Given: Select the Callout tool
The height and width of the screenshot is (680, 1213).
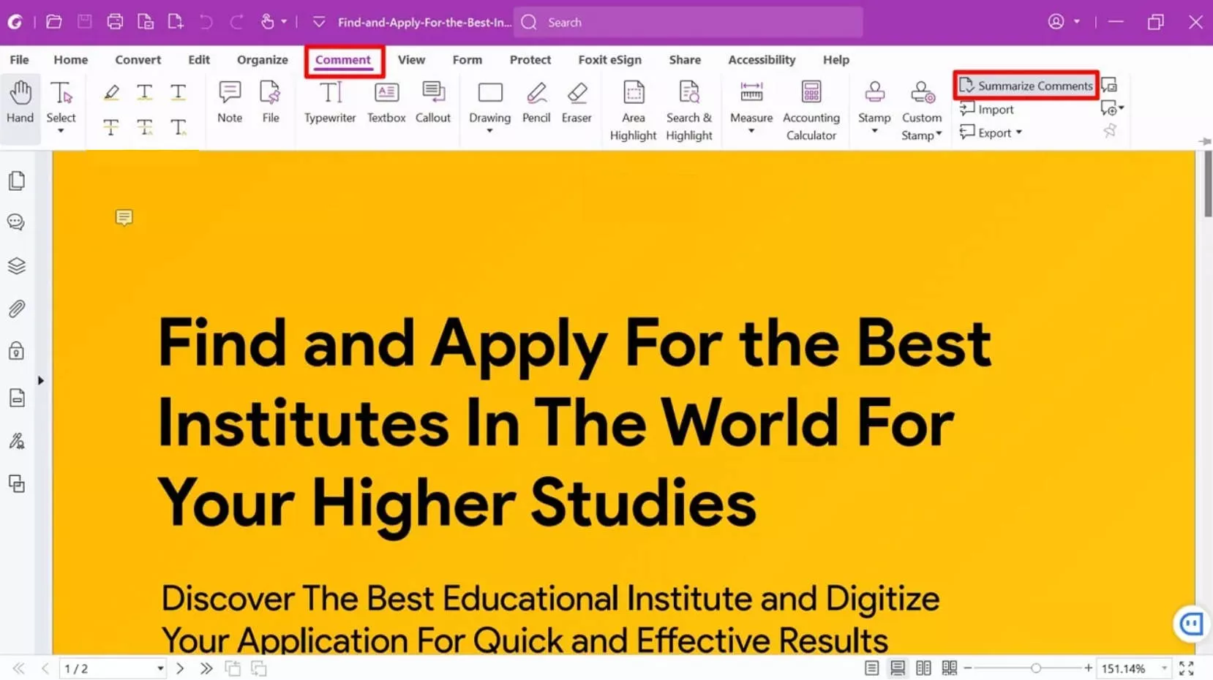Looking at the screenshot, I should pos(433,102).
